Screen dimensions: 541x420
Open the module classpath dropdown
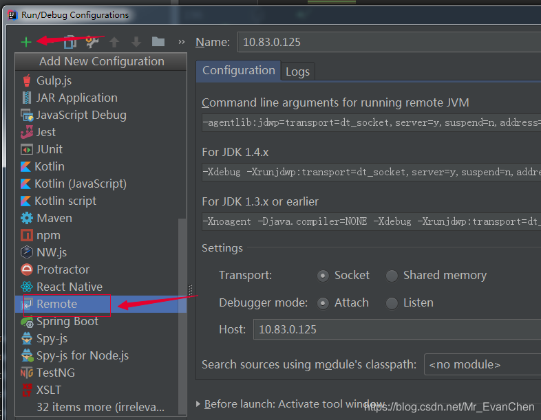point(482,364)
